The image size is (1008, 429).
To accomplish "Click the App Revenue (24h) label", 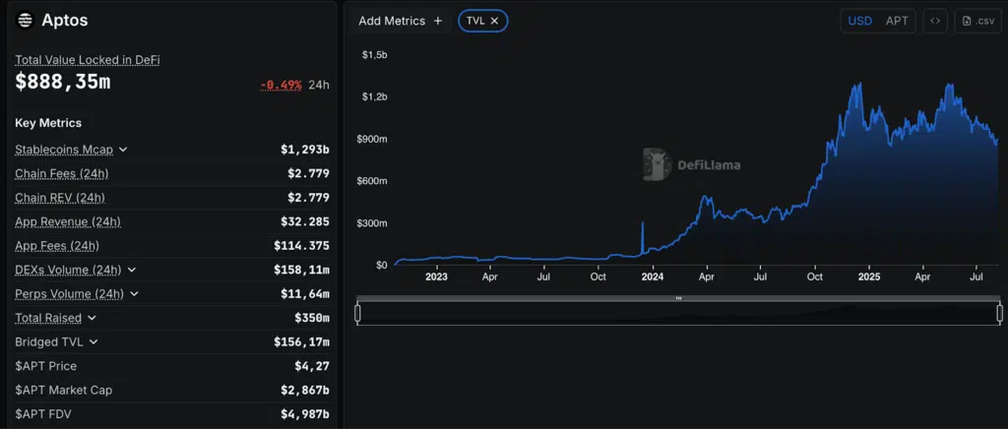I will tap(67, 222).
